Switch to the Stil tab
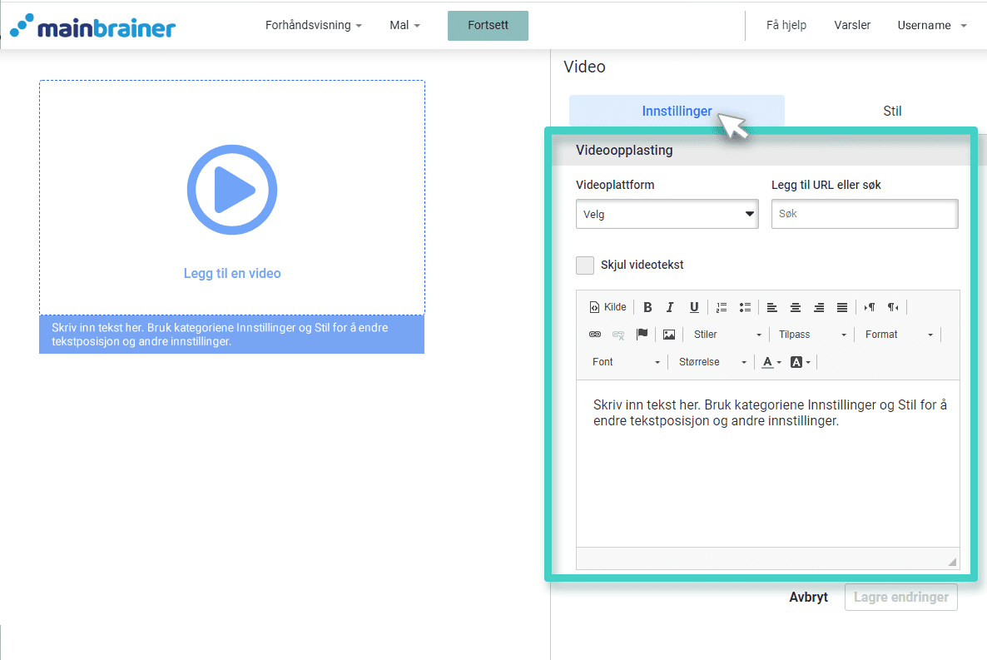Image resolution: width=987 pixels, height=660 pixels. coord(891,111)
